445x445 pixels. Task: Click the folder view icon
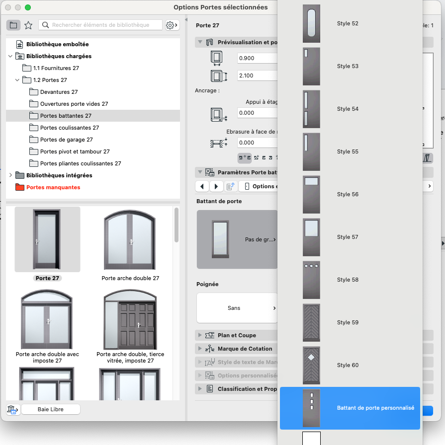[13, 25]
